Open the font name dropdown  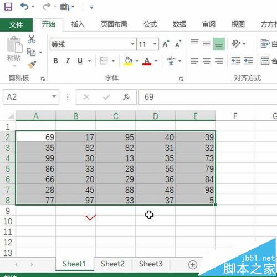[132, 44]
